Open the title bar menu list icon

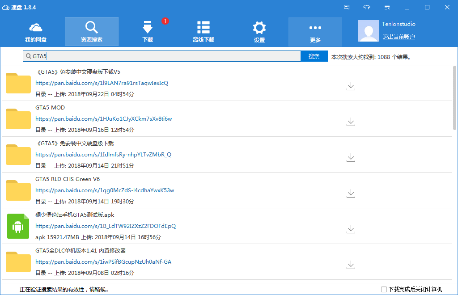click(x=387, y=7)
